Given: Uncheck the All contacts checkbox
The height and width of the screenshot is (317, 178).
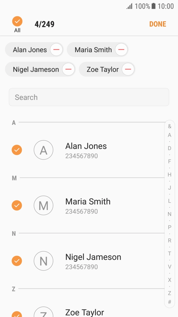Looking at the screenshot, I should pyautogui.click(x=17, y=22).
